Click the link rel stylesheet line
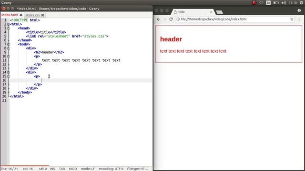Viewport: 305px width, 171px height. (x=67, y=36)
